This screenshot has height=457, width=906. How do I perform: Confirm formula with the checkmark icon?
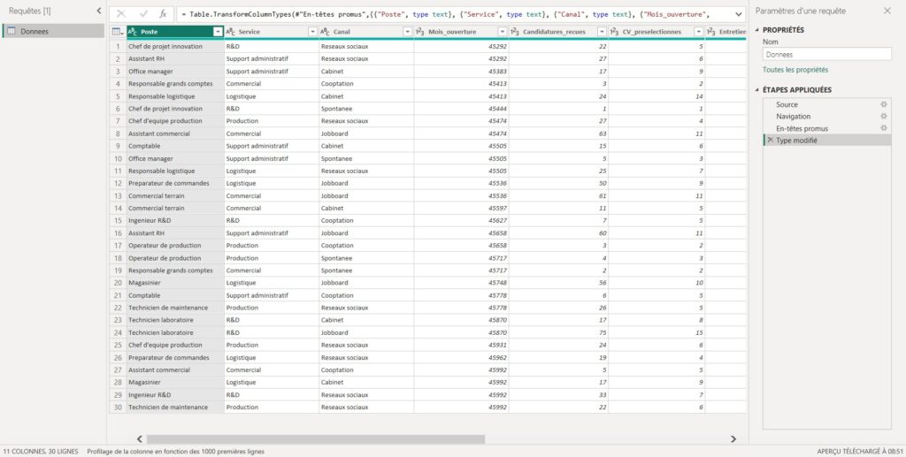pyautogui.click(x=143, y=14)
